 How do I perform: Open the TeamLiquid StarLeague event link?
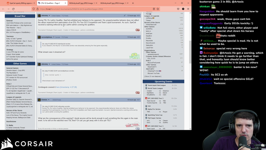point(157,85)
